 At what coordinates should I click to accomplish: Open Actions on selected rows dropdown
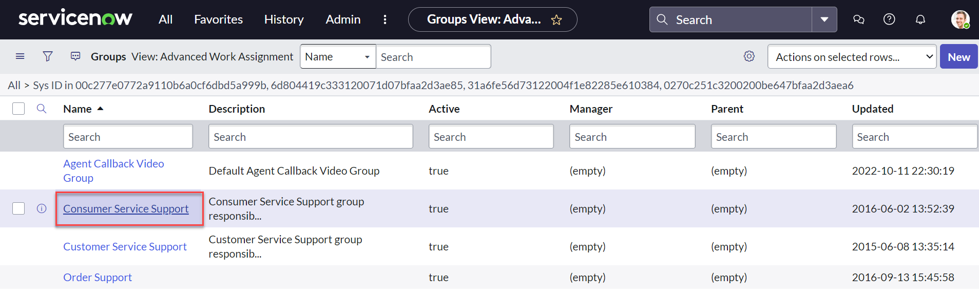click(852, 57)
